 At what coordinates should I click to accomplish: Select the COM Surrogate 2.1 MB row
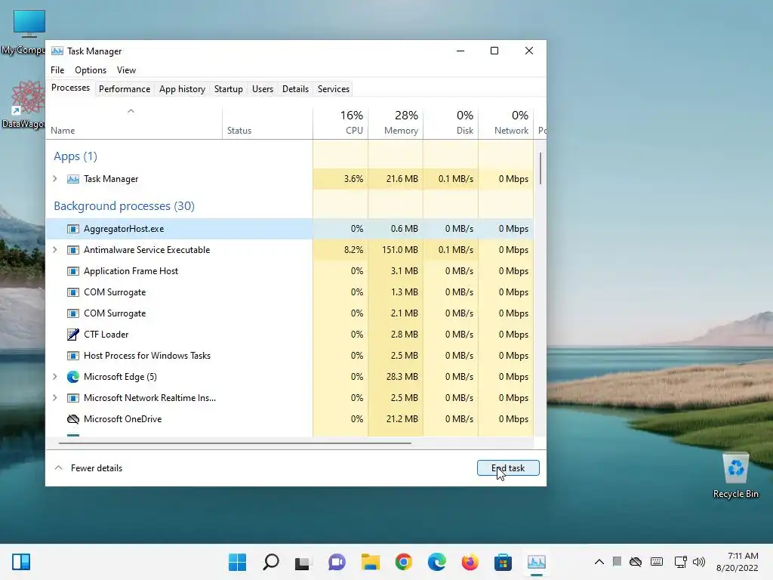(x=290, y=313)
